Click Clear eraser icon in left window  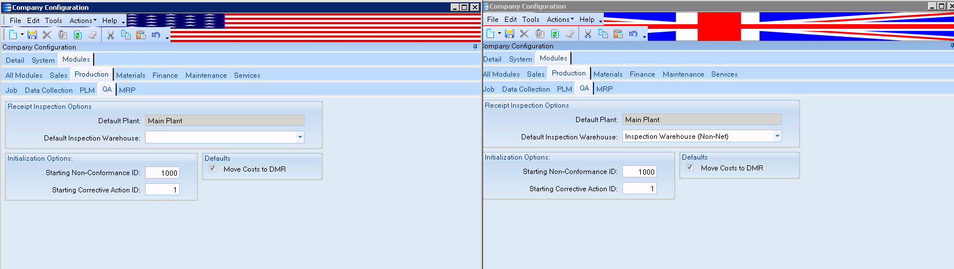coord(92,35)
